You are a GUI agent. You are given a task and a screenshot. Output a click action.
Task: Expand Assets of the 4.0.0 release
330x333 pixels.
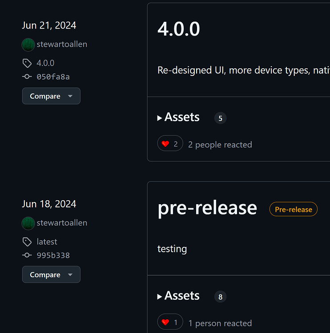tap(178, 117)
